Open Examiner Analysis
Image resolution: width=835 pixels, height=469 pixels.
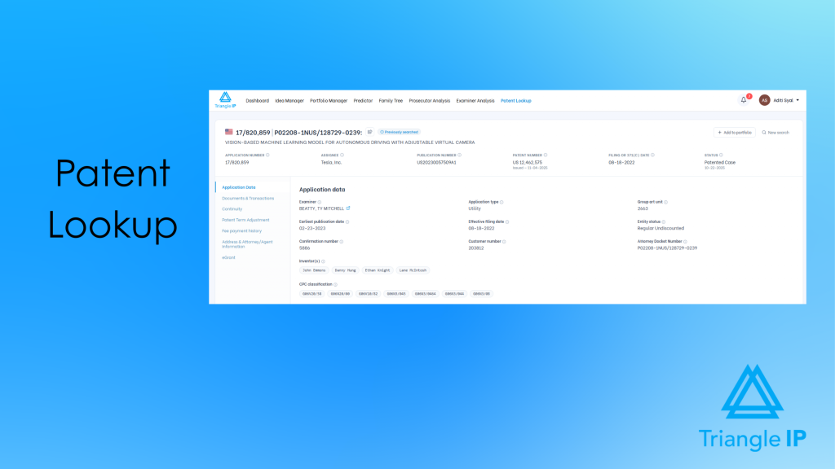click(x=475, y=100)
